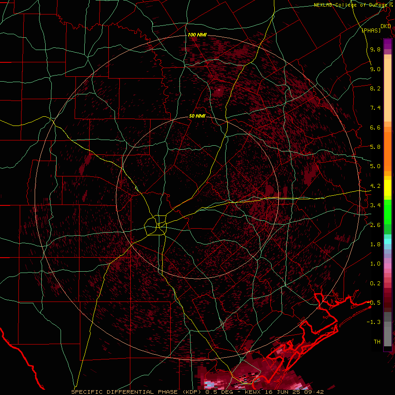Click the 9.0 value on the color scale
Screen dimensions: 395x395
[375, 69]
